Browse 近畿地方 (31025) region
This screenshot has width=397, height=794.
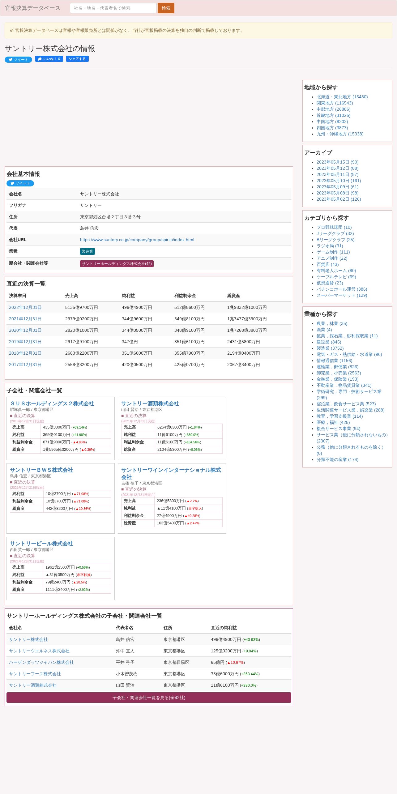click(333, 115)
